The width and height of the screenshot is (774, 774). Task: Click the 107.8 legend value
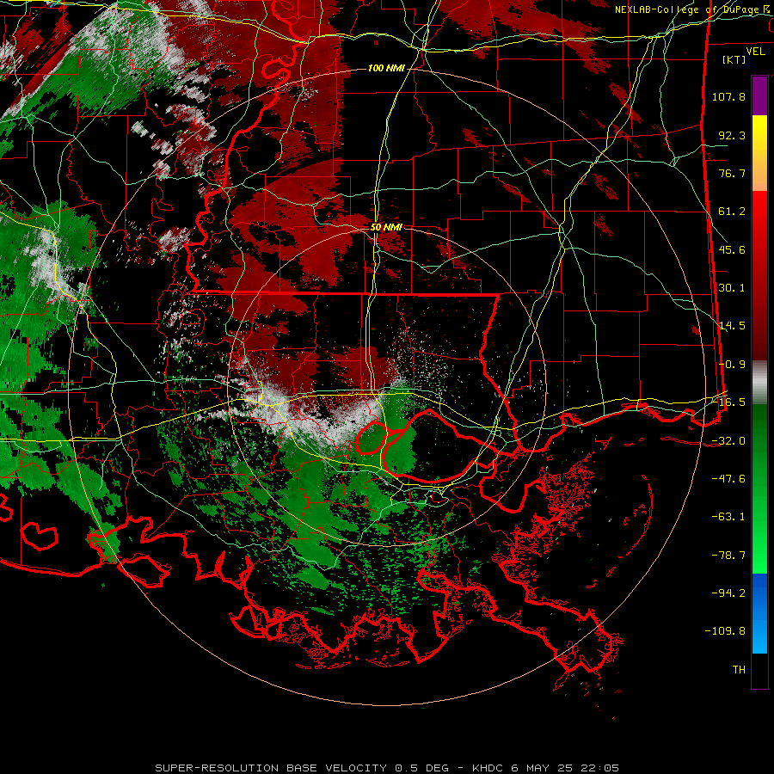[x=728, y=96]
